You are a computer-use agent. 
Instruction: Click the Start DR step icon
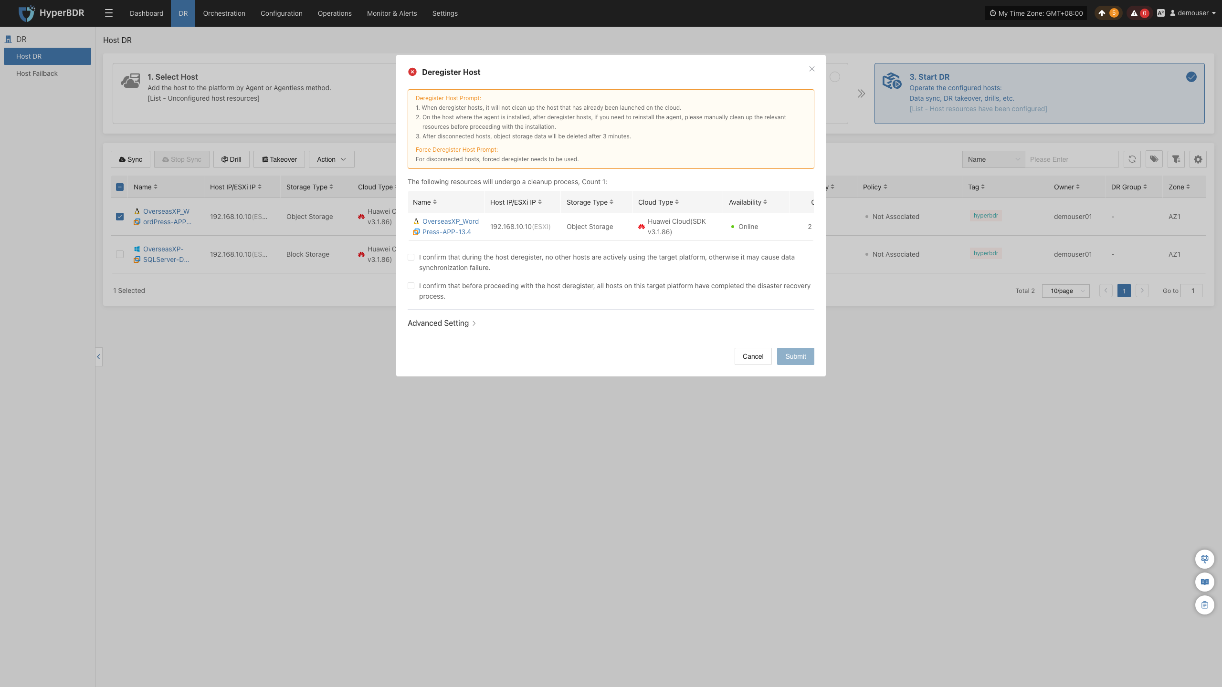coord(892,81)
